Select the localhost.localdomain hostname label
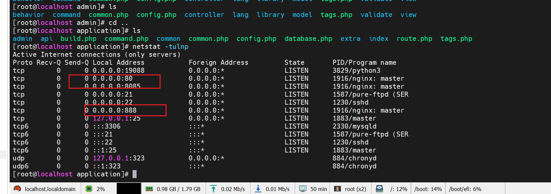Screen dimensions: 551x194 [x=50, y=189]
